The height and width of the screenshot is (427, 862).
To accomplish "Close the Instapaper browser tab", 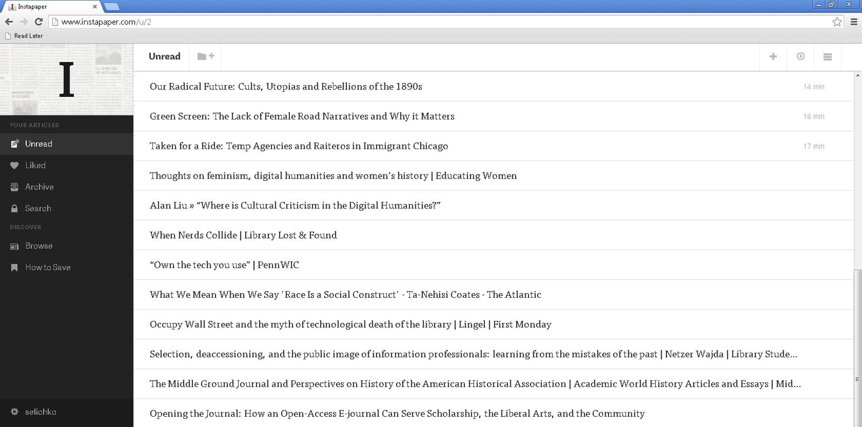I will pos(95,6).
